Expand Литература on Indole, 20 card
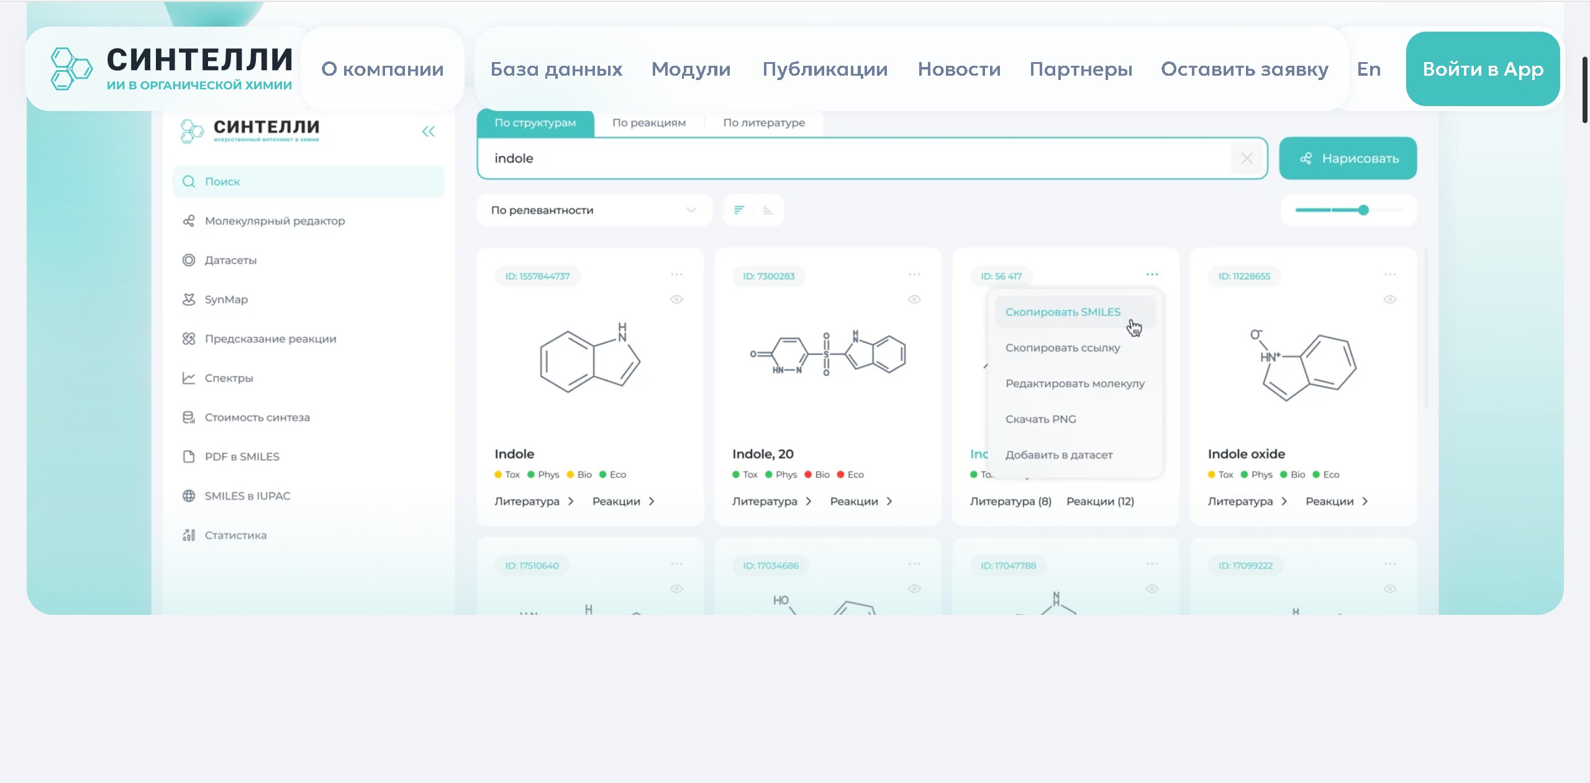Viewport: 1590px width, 783px height. pos(771,501)
